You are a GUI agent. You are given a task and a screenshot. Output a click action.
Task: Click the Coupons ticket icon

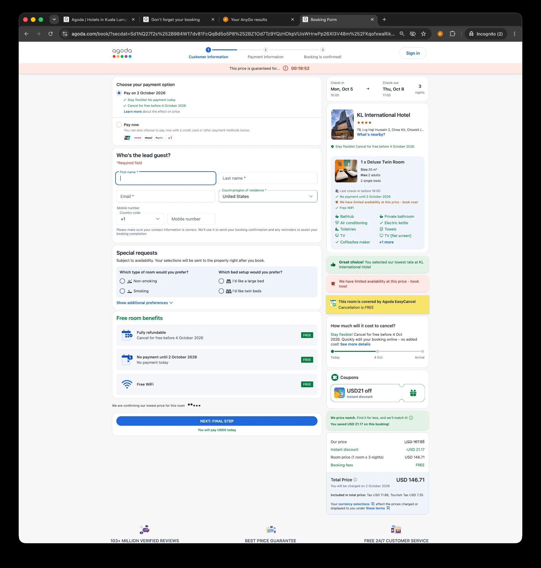click(x=335, y=377)
